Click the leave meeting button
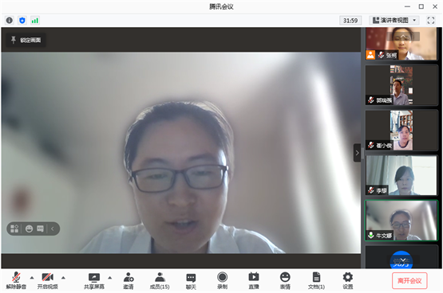Viewport: 443px width, 293px height. click(409, 280)
